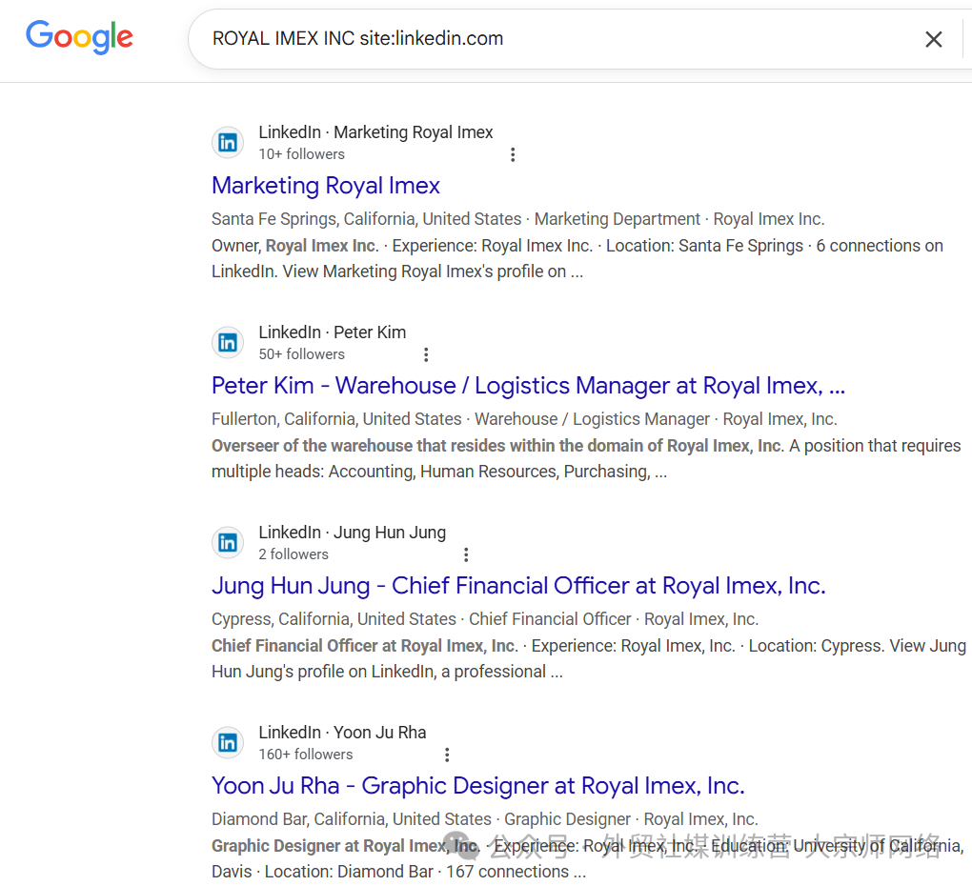Click source text 'LinkedIn · Yoon Ju Rha'
Image resolution: width=972 pixels, height=886 pixels.
[342, 733]
